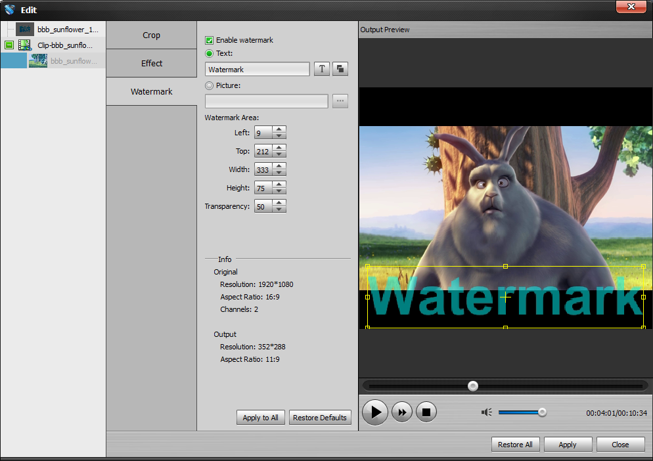Stop the preview playback

coord(426,412)
